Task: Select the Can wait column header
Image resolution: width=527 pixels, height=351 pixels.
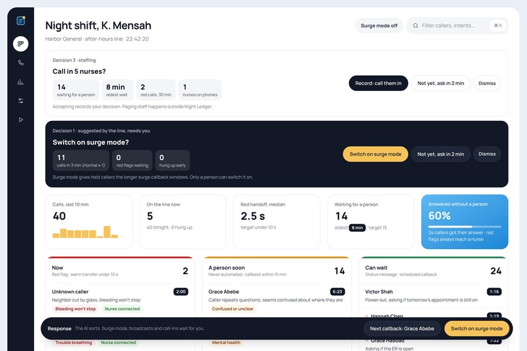Action: pos(433,271)
